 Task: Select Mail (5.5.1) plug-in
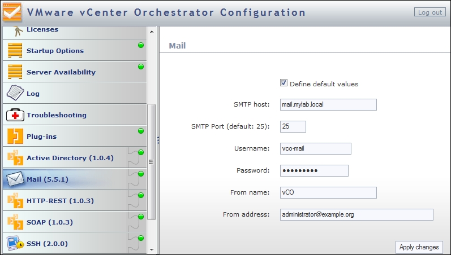click(x=75, y=179)
